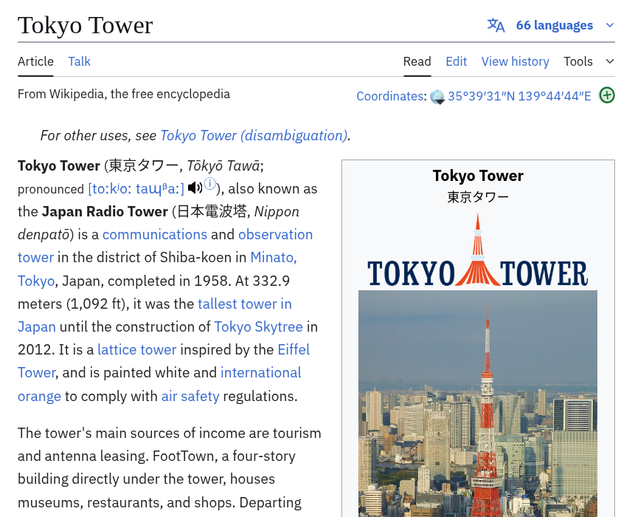This screenshot has width=635, height=517.
Task: Open the international orange link
Action: (x=261, y=373)
